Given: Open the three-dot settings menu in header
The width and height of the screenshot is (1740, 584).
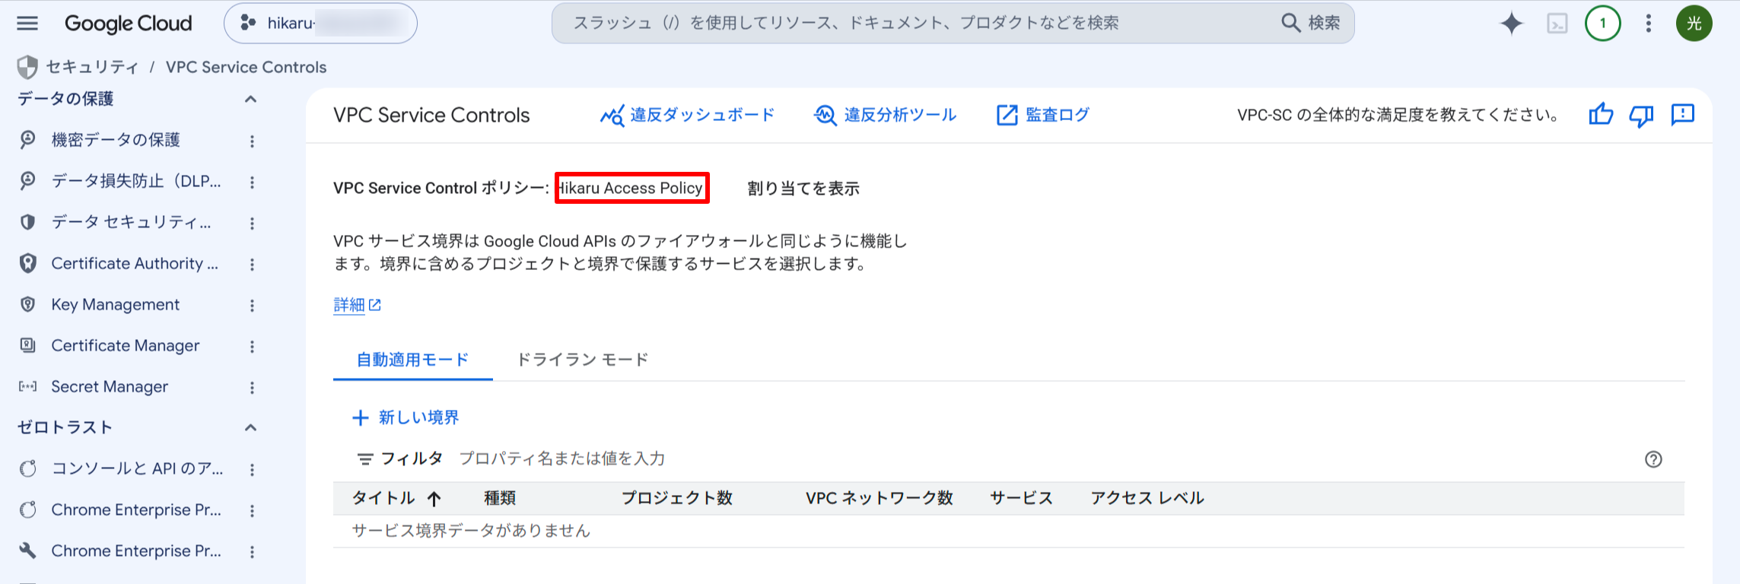Looking at the screenshot, I should pyautogui.click(x=1649, y=24).
